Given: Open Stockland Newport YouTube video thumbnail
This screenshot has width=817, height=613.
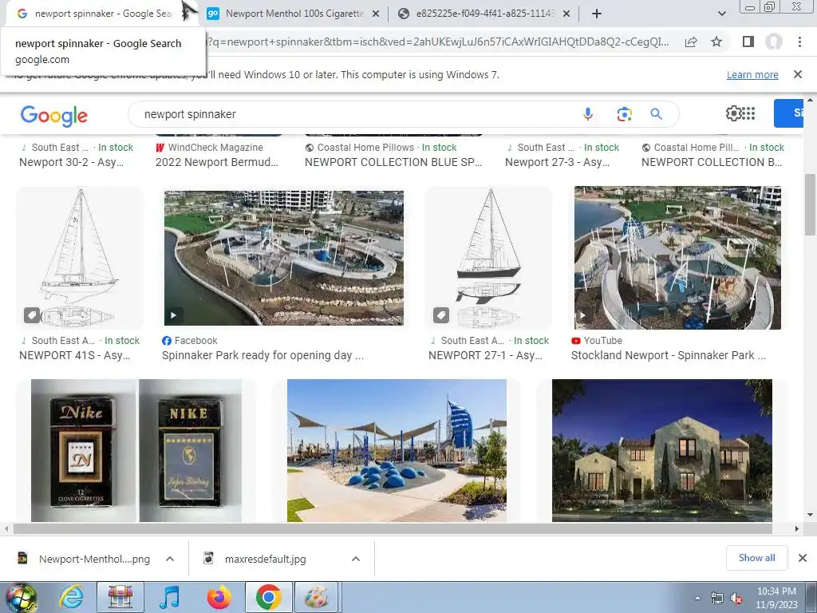Looking at the screenshot, I should [677, 258].
